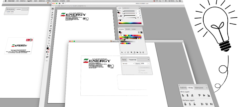Toggle lower checkbox in Attributi panel

tap(6, 13)
